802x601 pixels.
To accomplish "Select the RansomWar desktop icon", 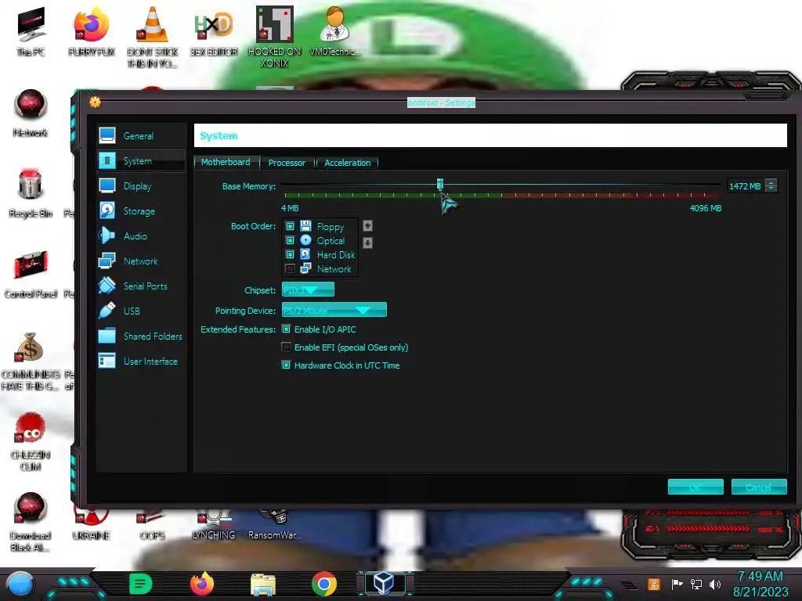I will (275, 525).
